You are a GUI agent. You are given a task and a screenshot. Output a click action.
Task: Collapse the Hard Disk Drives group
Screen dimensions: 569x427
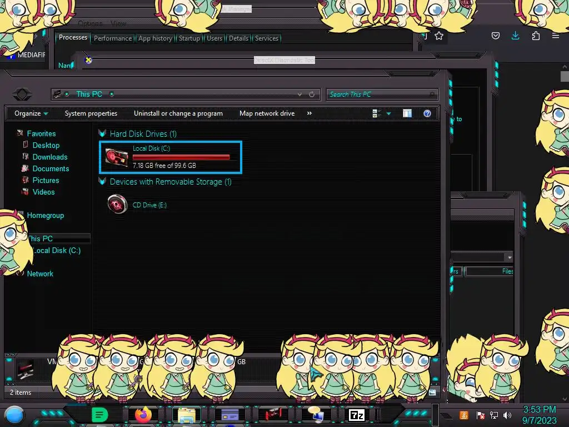[102, 133]
